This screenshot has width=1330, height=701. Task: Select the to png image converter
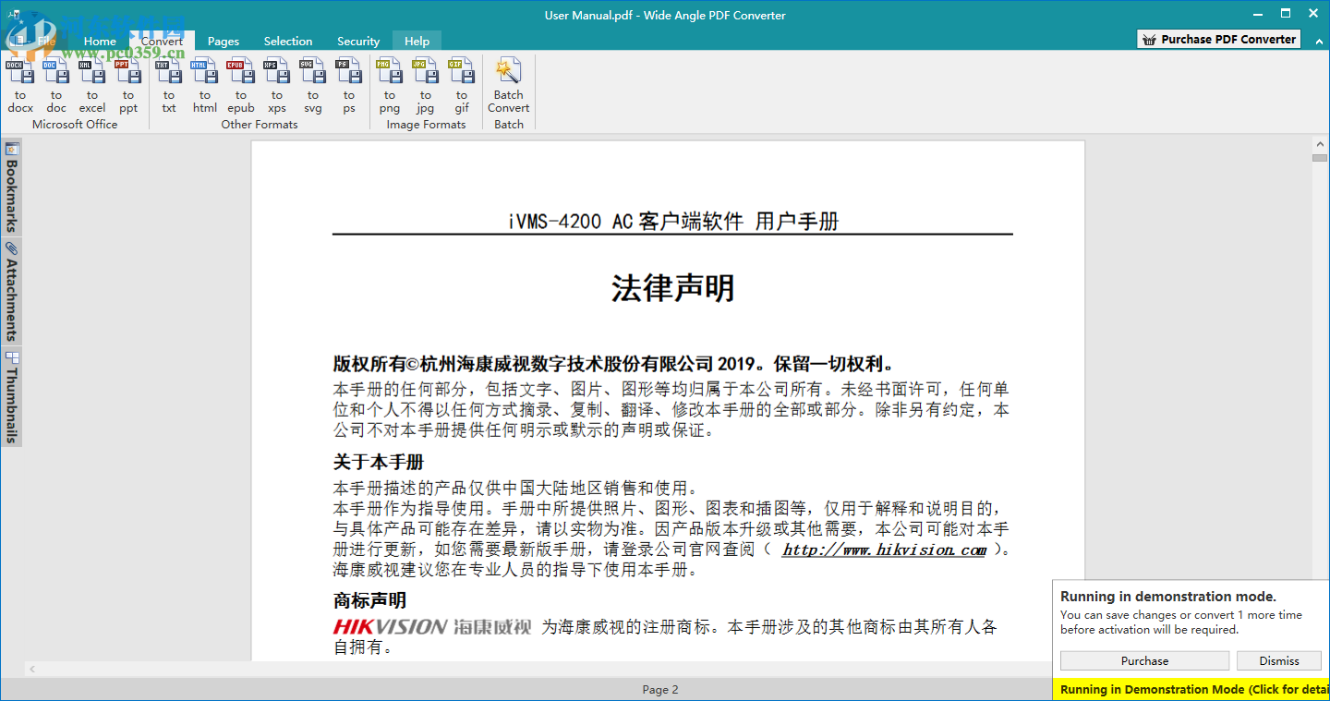pos(389,88)
